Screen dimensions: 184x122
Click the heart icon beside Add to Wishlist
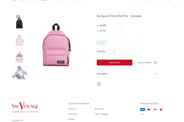click(x=156, y=63)
